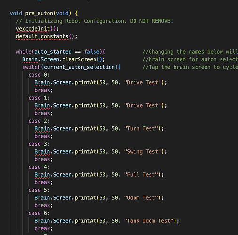Click the "Full Test" string literal
Viewport: 238px width, 235px height.
pyautogui.click(x=141, y=175)
